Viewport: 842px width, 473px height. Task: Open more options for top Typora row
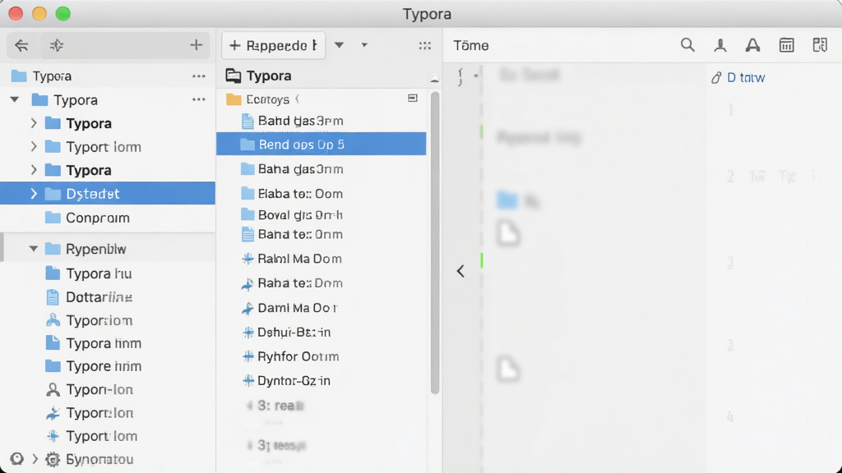199,76
